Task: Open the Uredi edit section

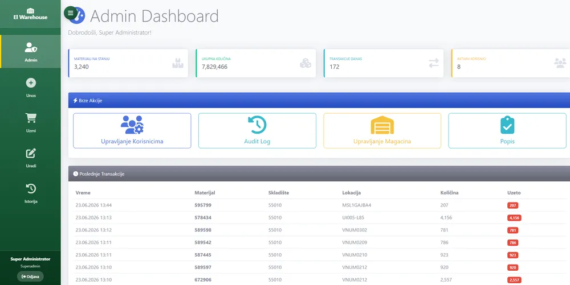Action: click(x=31, y=158)
